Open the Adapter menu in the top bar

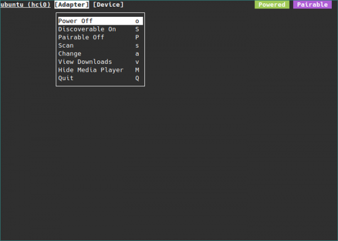click(72, 4)
